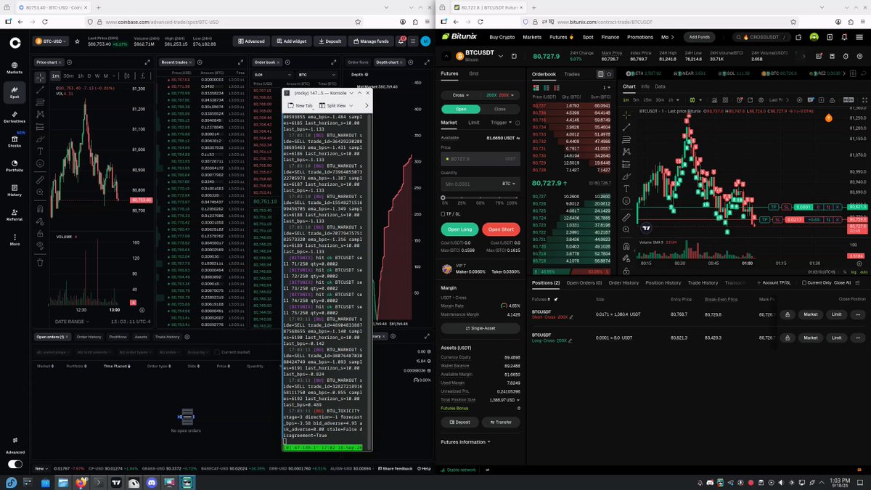This screenshot has width=871, height=490.
Task: Toggle the Advanced mode switch in Coinbase
Action: 15,464
